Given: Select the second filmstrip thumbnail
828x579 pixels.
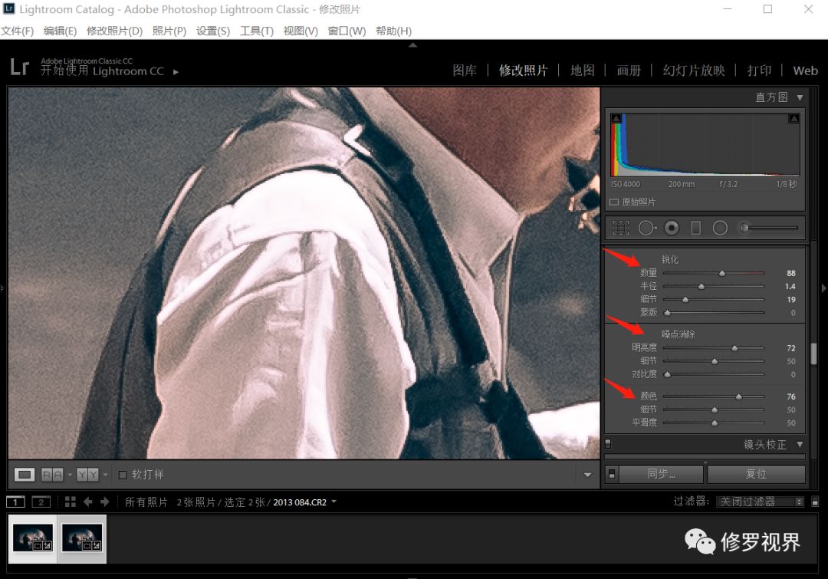Looking at the screenshot, I should [x=82, y=538].
